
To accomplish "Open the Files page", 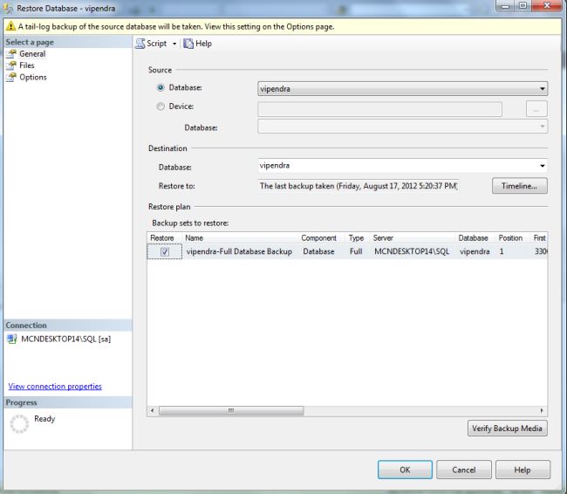I will click(x=27, y=65).
